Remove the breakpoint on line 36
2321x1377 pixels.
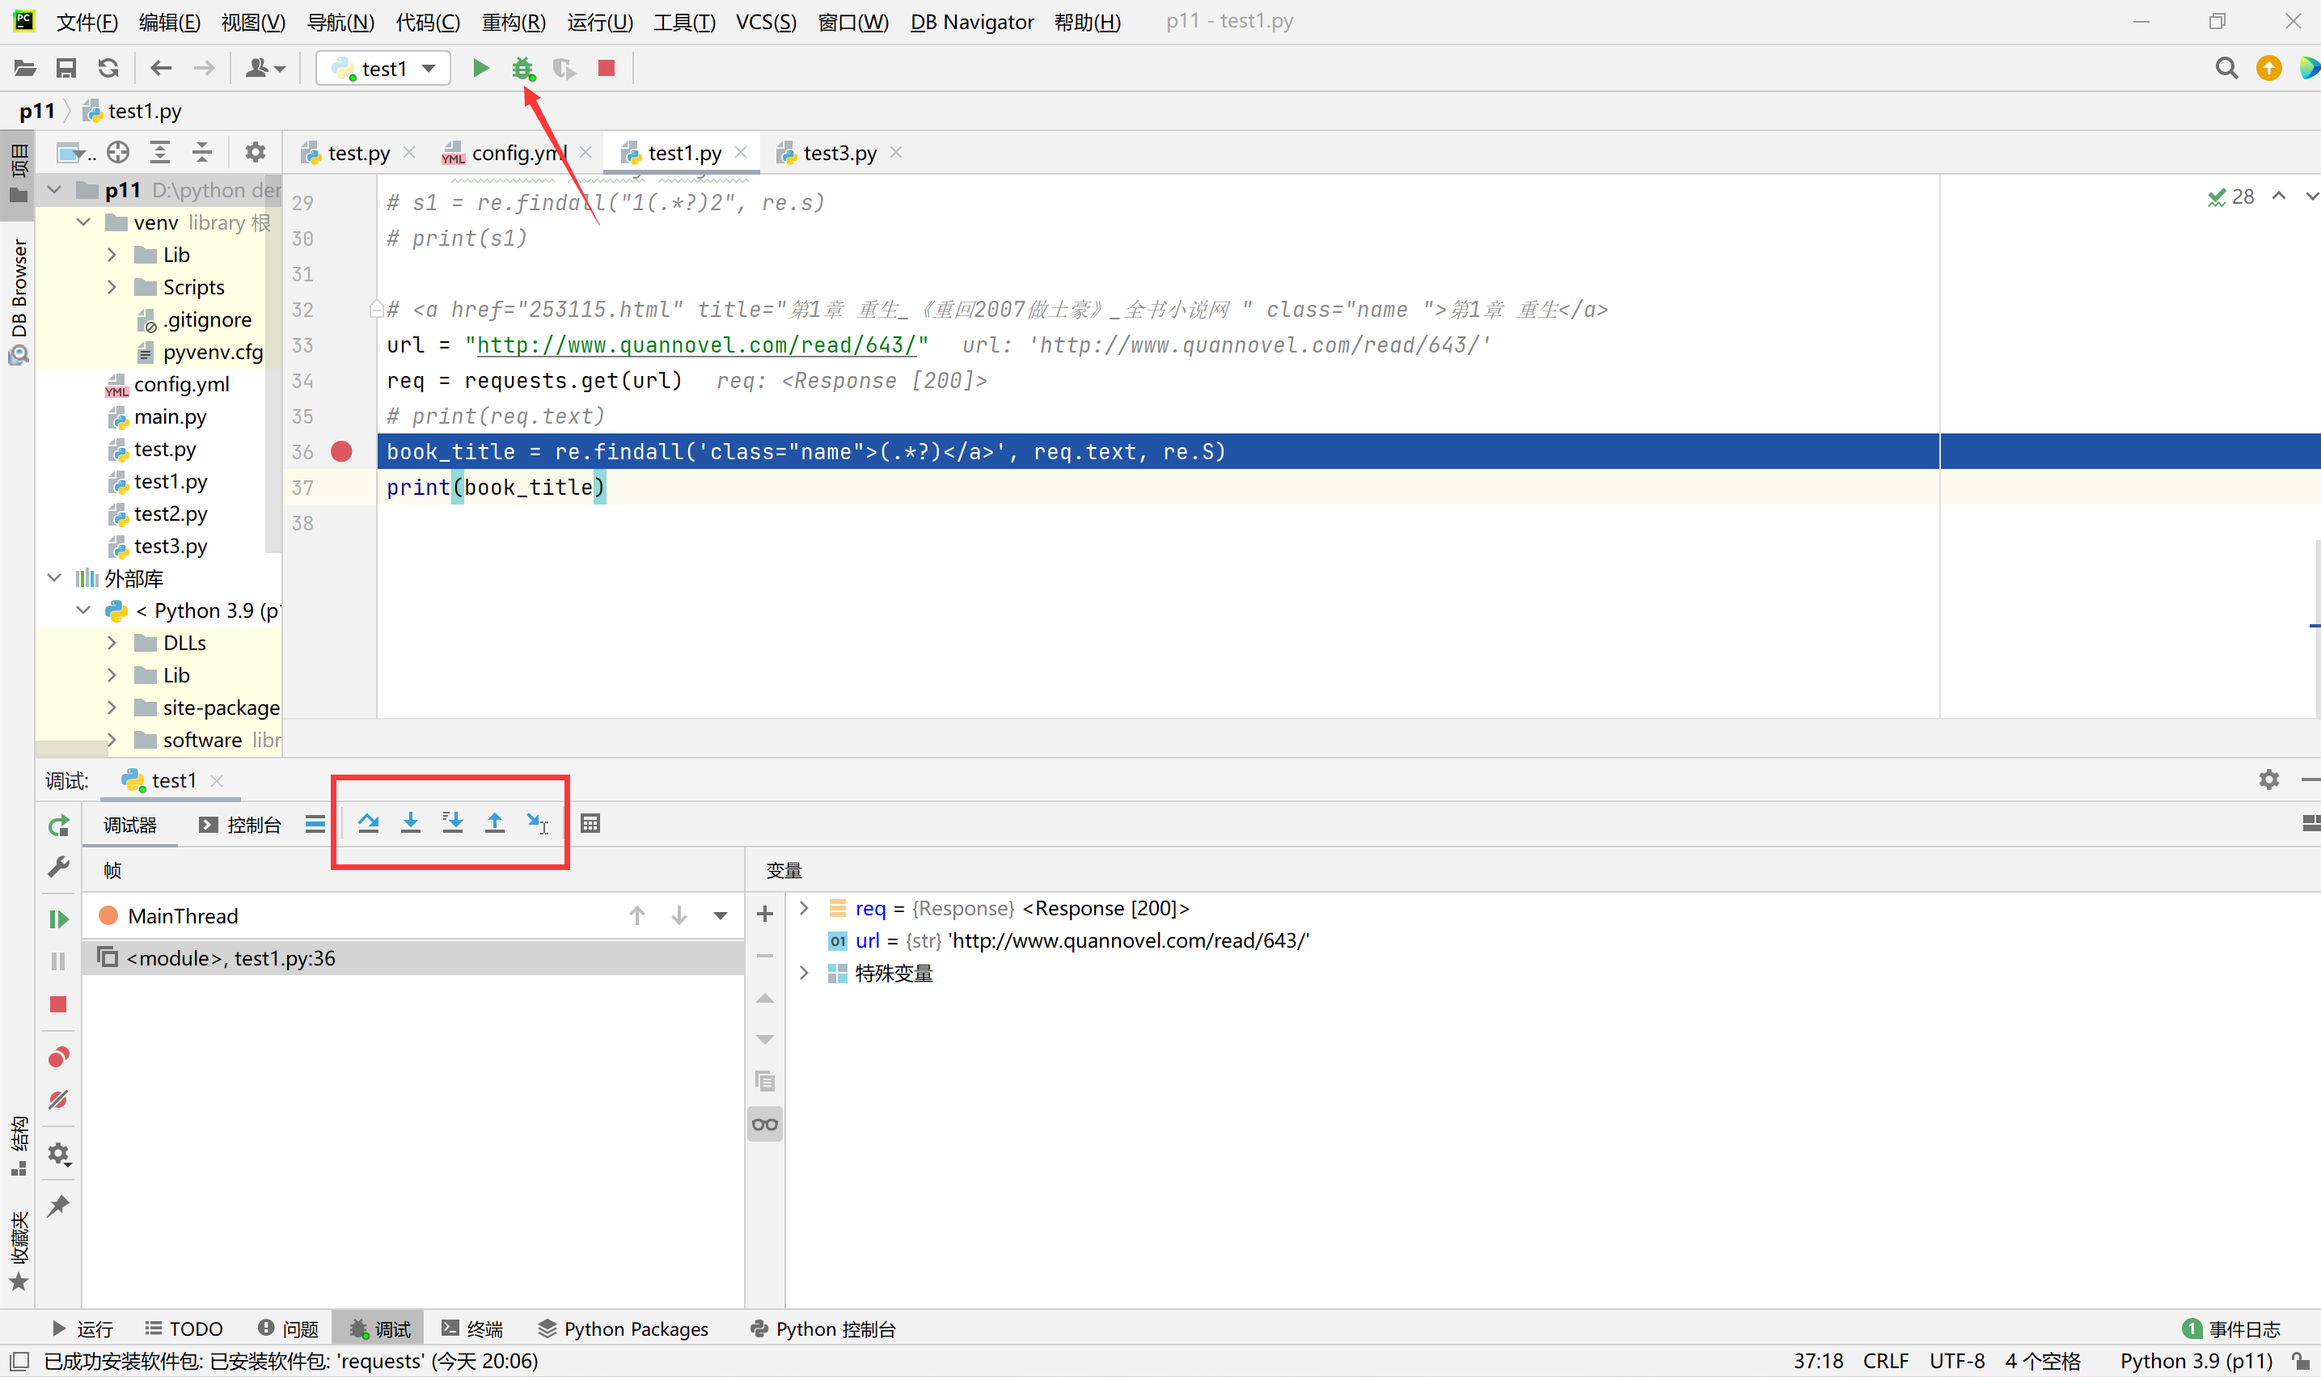click(341, 452)
